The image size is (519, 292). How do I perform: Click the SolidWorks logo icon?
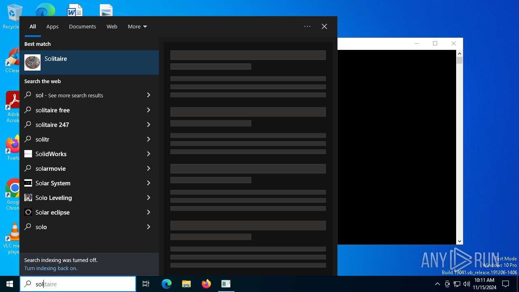point(28,154)
